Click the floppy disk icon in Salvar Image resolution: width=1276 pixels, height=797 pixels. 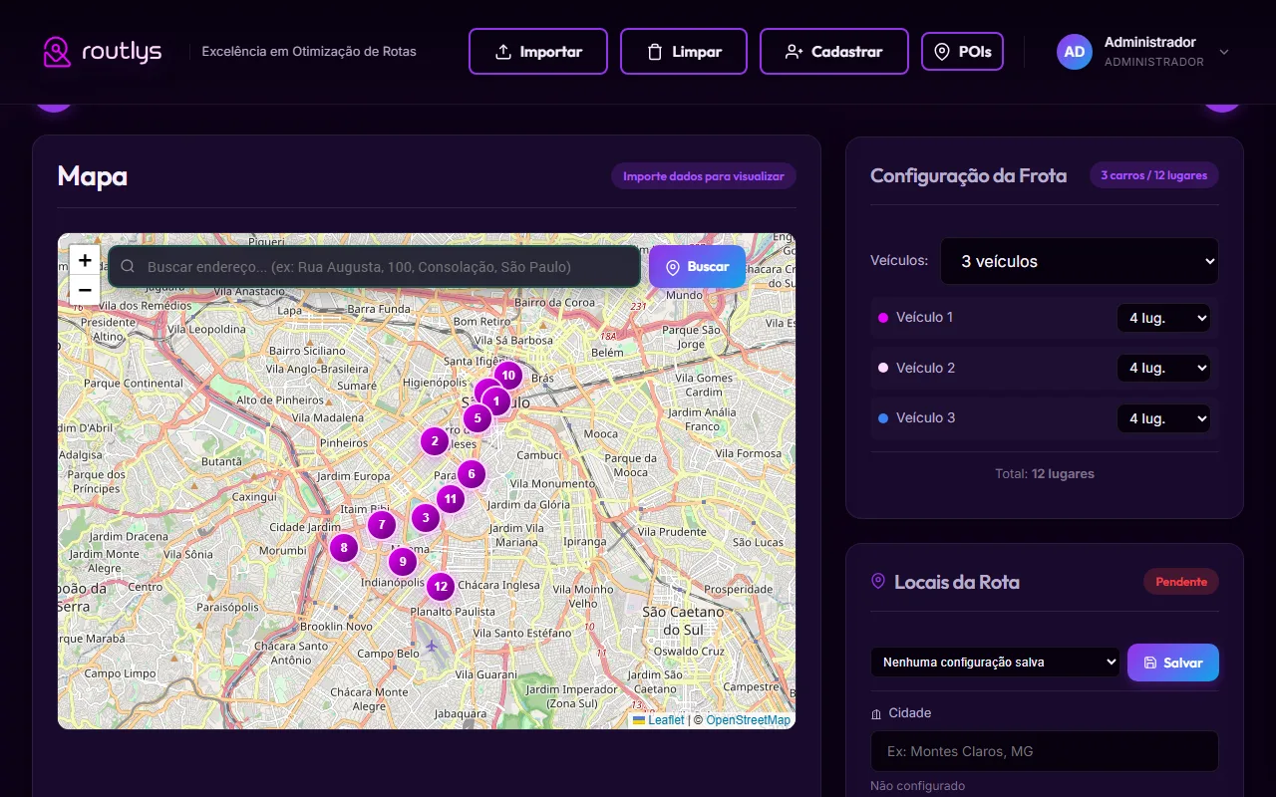[1150, 663]
